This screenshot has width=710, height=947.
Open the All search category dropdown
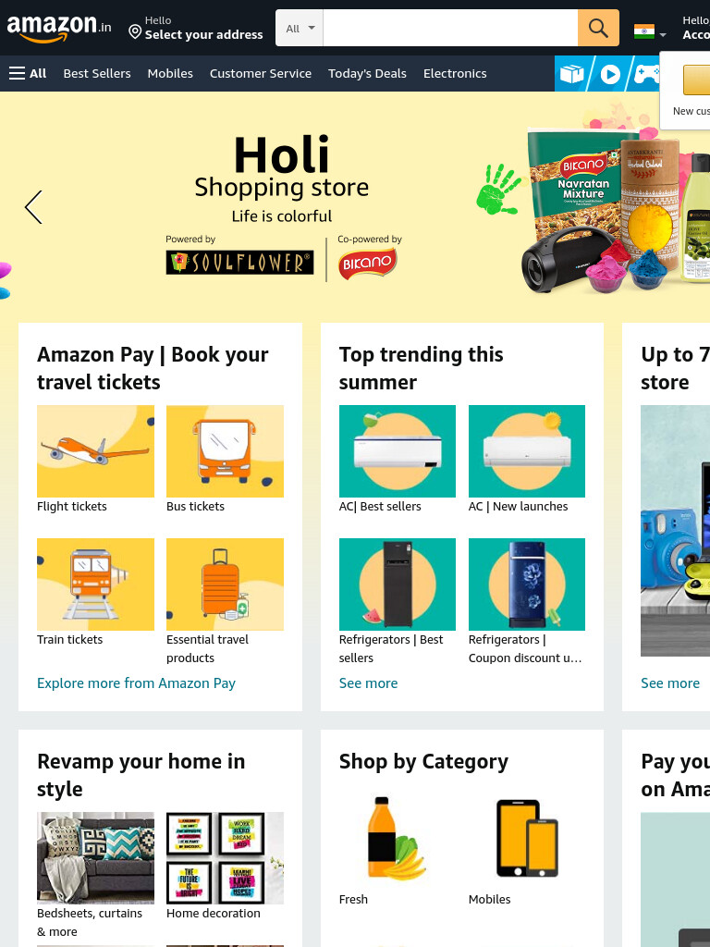point(300,28)
